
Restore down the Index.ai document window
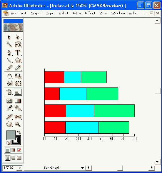(151, 13)
